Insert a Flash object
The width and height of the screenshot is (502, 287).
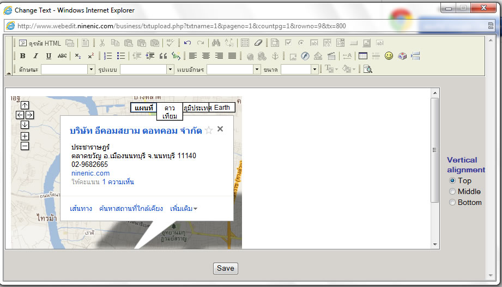coord(305,56)
